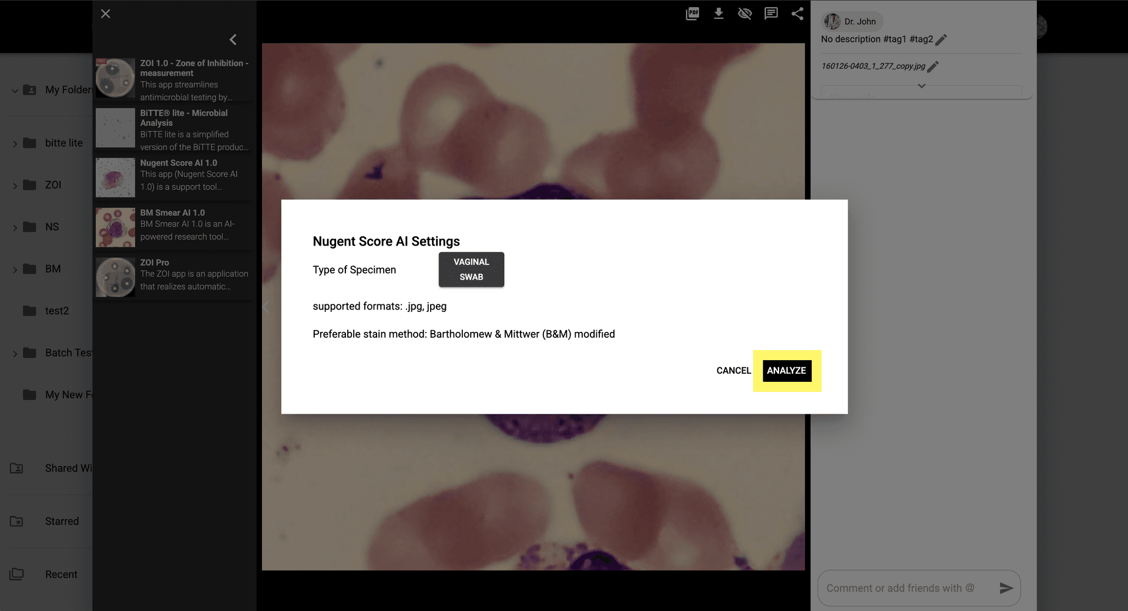Edit description with the pencil icon
The width and height of the screenshot is (1128, 611).
[x=941, y=40]
